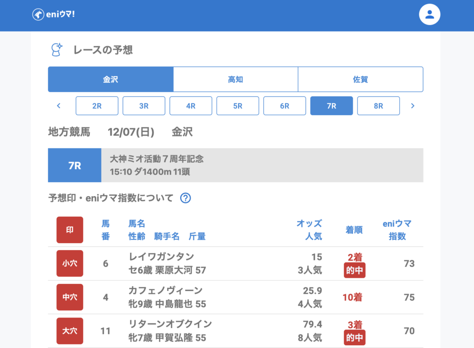Click the 印 column header badge
This screenshot has height=348, width=474.
tap(70, 230)
